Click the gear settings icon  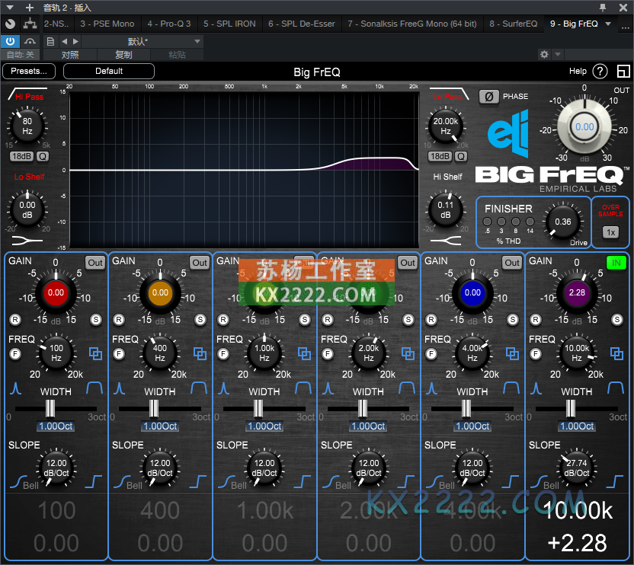[x=544, y=54]
